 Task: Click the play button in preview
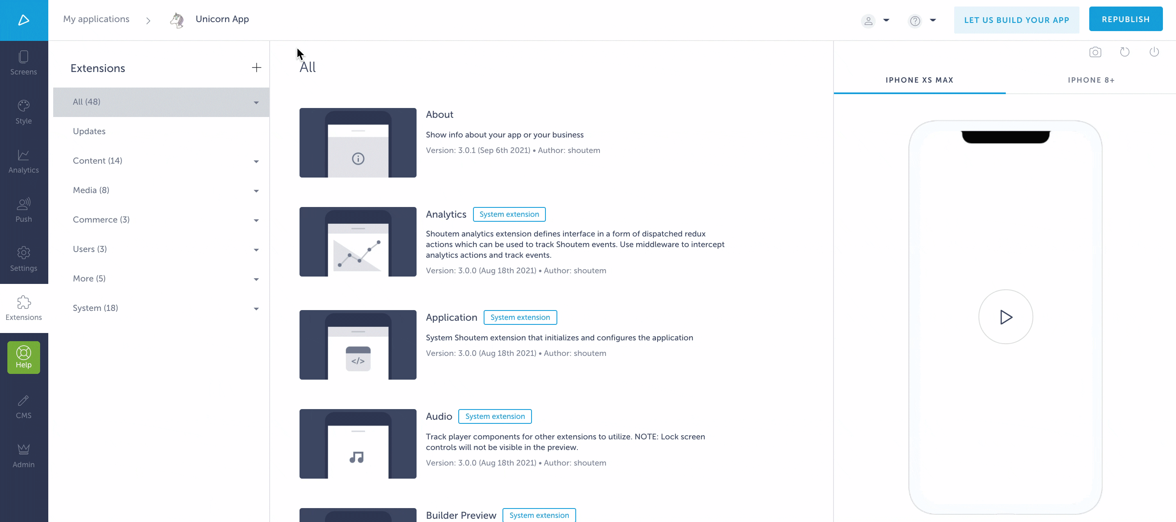click(x=1006, y=317)
